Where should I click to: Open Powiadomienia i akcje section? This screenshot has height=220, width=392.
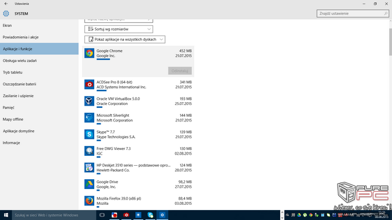(x=39, y=37)
